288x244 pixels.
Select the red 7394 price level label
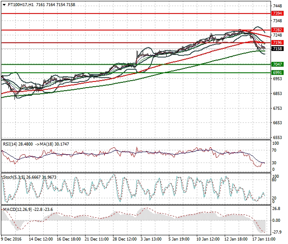coord(278,14)
